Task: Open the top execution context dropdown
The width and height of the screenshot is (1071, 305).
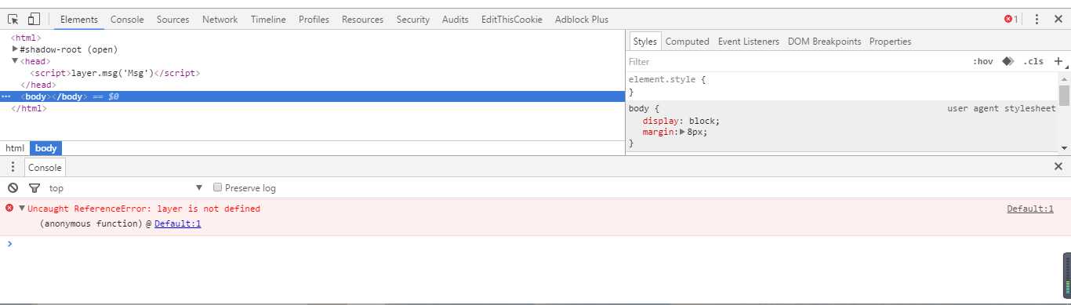Action: tap(125, 188)
